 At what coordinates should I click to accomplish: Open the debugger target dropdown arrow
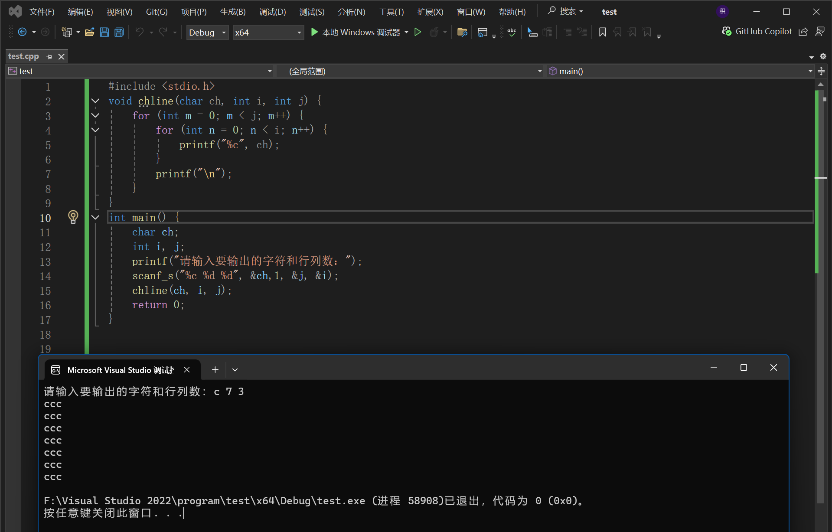point(406,33)
